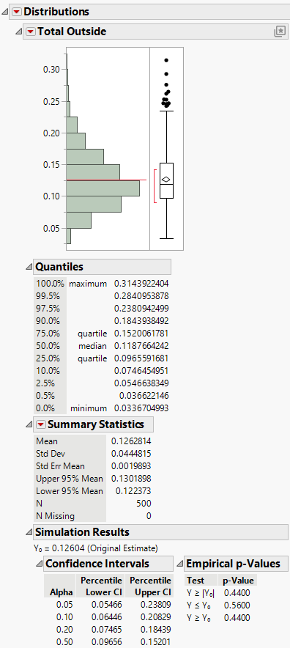Select upper CI 0.20829 for alpha 0.10

tap(156, 617)
